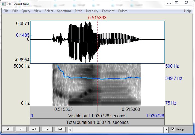The width and height of the screenshot is (195, 135).
Task: Play the Total duration 1.030726 seconds bar
Action: point(97,122)
